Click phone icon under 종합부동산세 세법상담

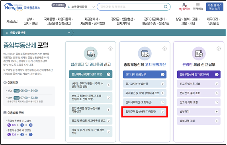click(x=9, y=134)
